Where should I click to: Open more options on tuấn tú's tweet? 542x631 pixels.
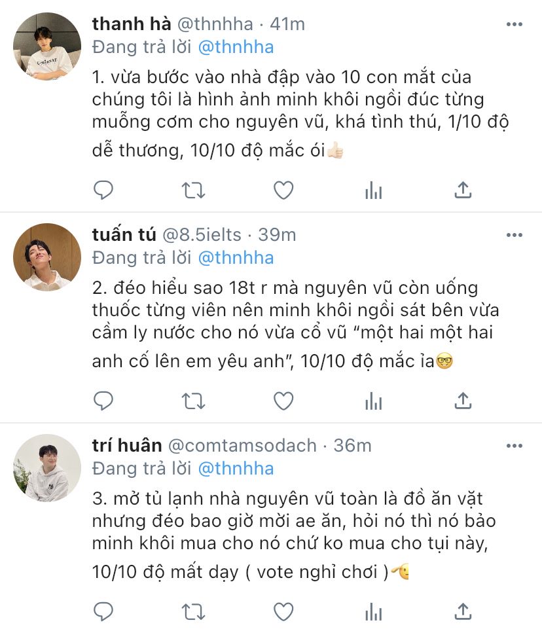(514, 234)
